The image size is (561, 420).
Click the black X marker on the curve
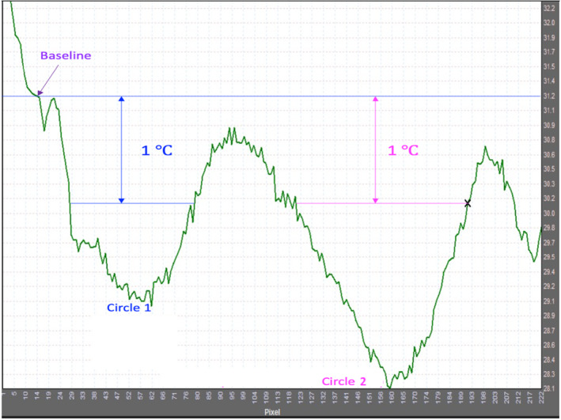point(468,203)
